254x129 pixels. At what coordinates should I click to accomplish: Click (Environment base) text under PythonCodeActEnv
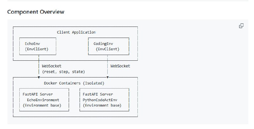pyautogui.click(x=102, y=105)
